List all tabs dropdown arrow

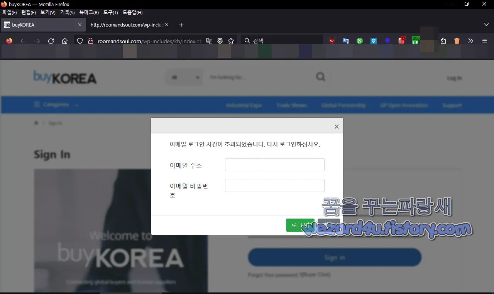click(486, 25)
